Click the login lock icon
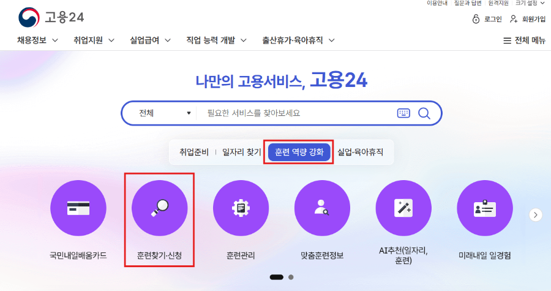The height and width of the screenshot is (291, 551). pyautogui.click(x=476, y=19)
